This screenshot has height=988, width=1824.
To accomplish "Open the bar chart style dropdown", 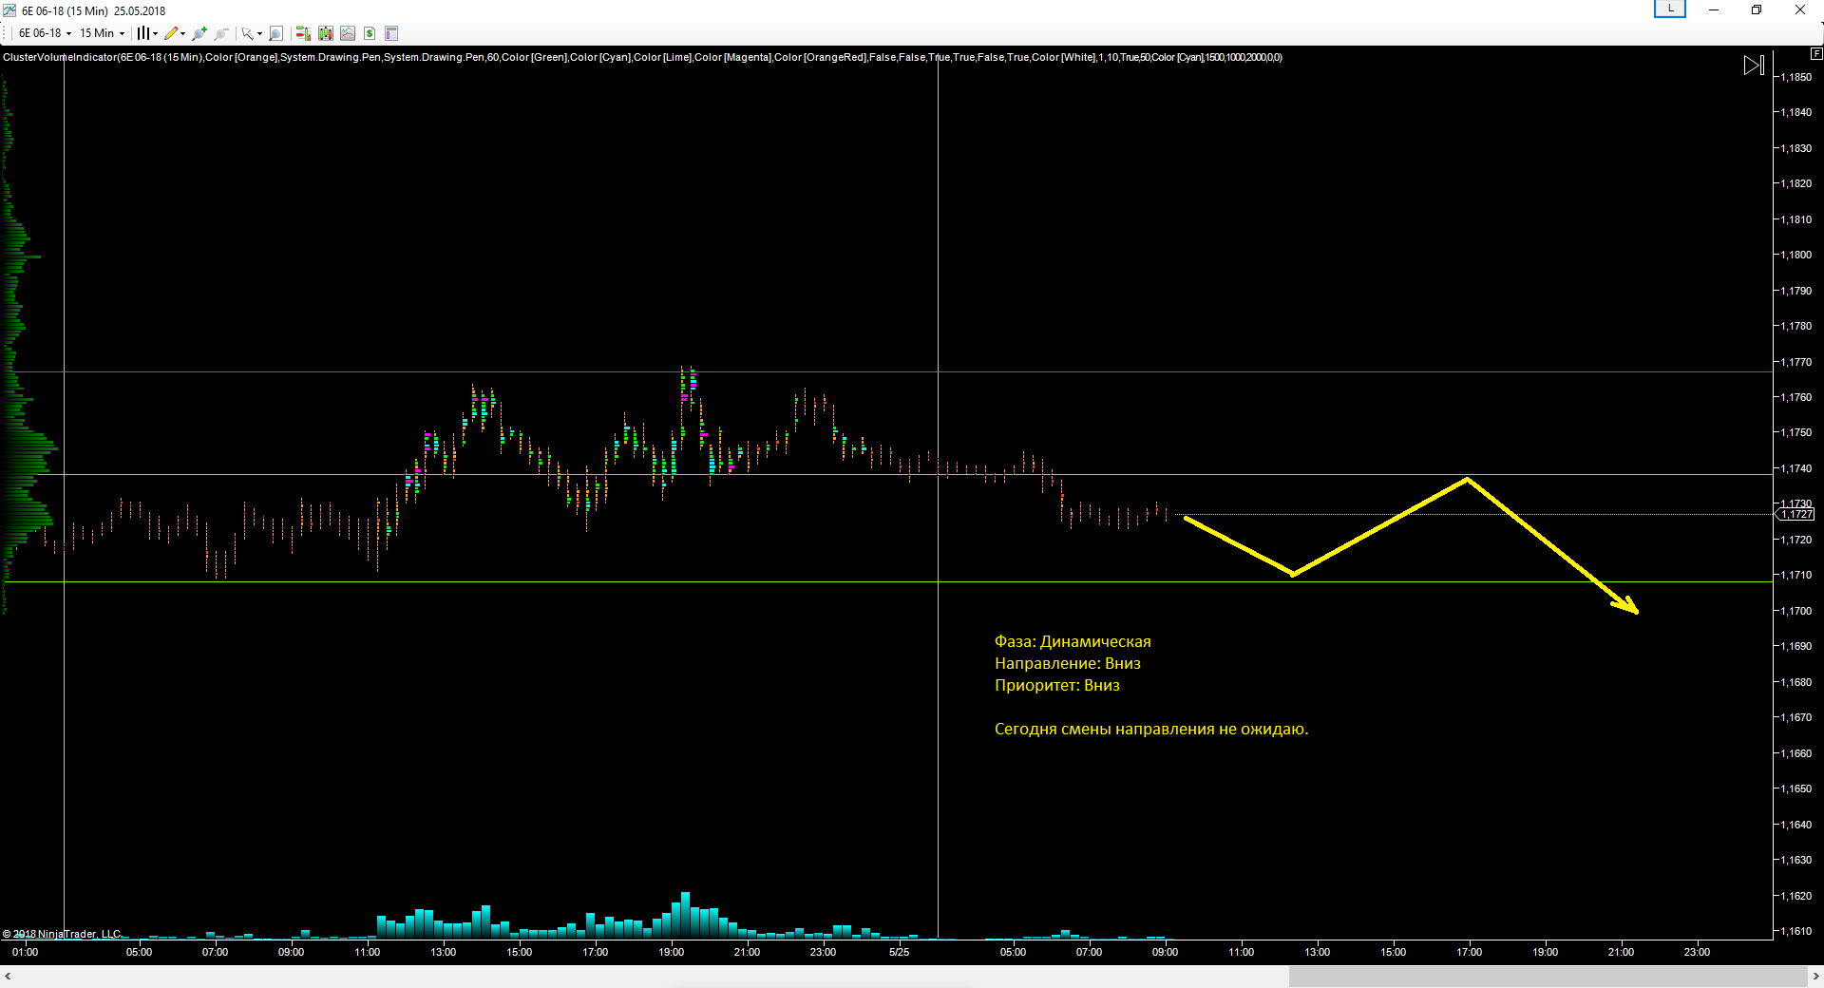I will pos(146,33).
